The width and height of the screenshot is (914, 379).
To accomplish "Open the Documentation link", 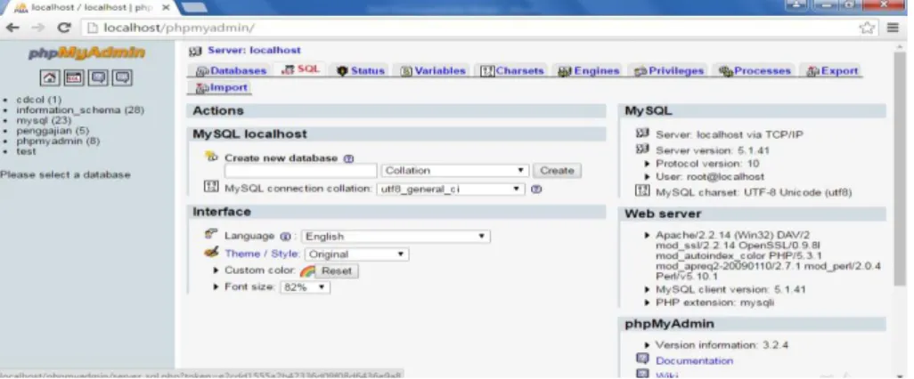I will (694, 361).
